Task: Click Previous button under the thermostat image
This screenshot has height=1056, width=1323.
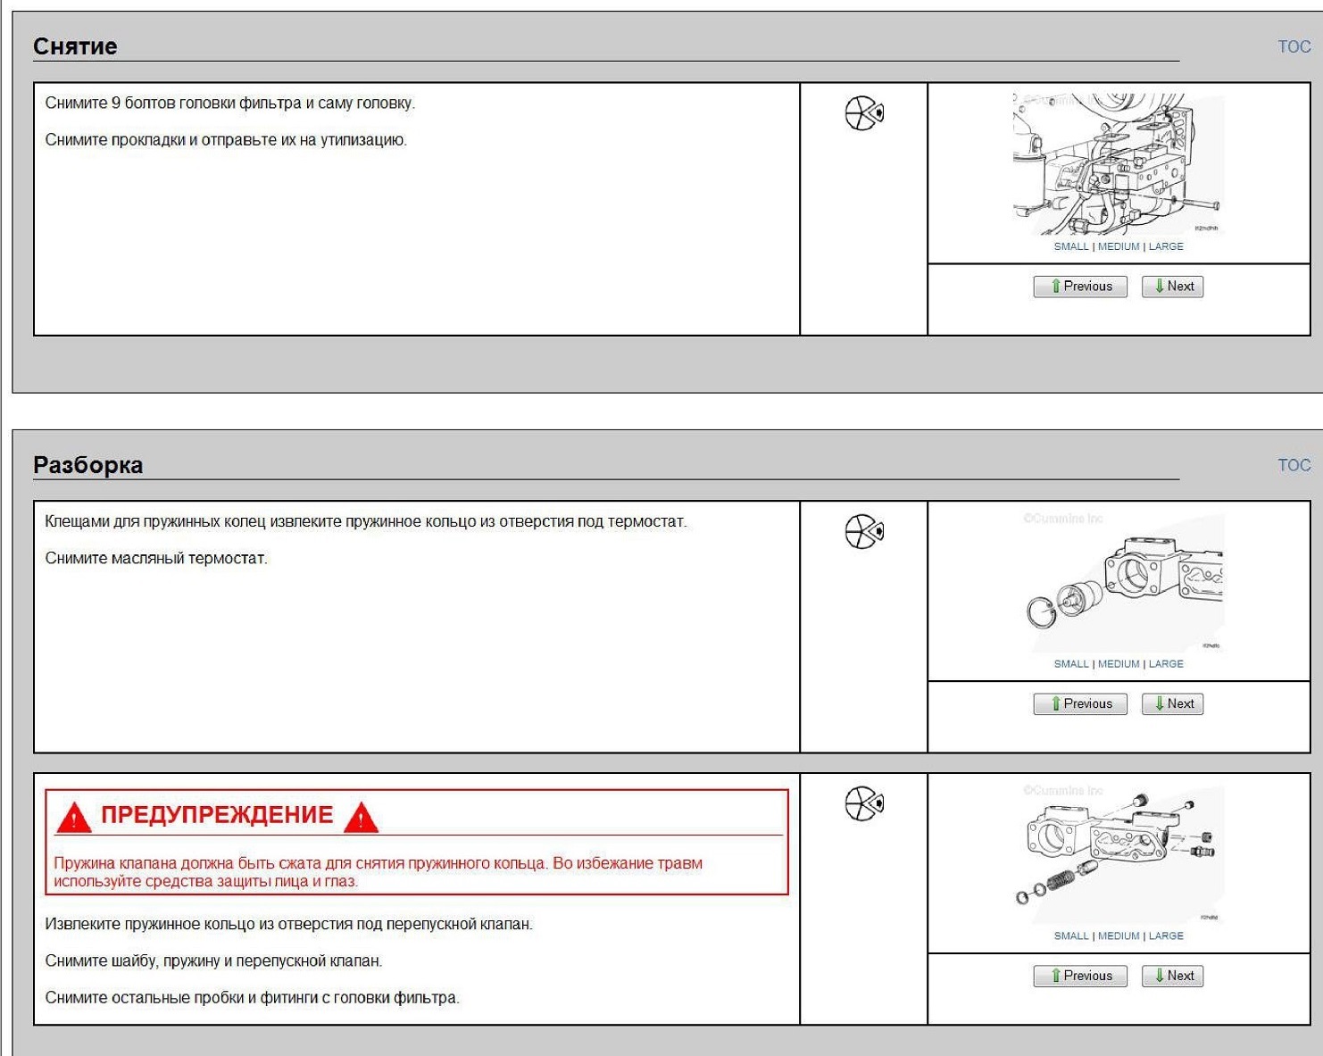Action: (x=1080, y=704)
